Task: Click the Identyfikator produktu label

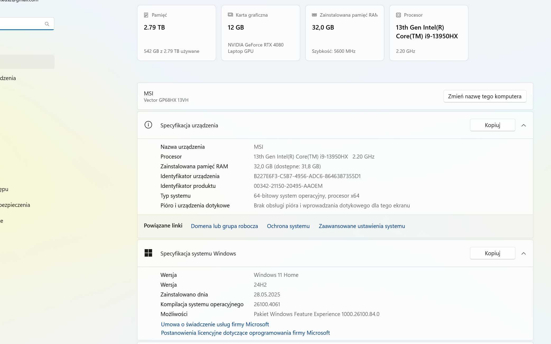Action: [x=188, y=186]
